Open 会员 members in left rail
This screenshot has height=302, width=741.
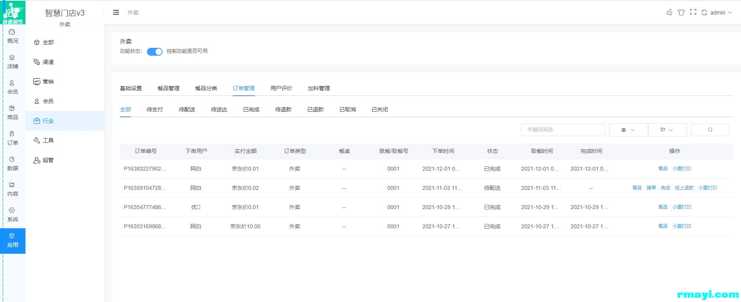click(13, 87)
